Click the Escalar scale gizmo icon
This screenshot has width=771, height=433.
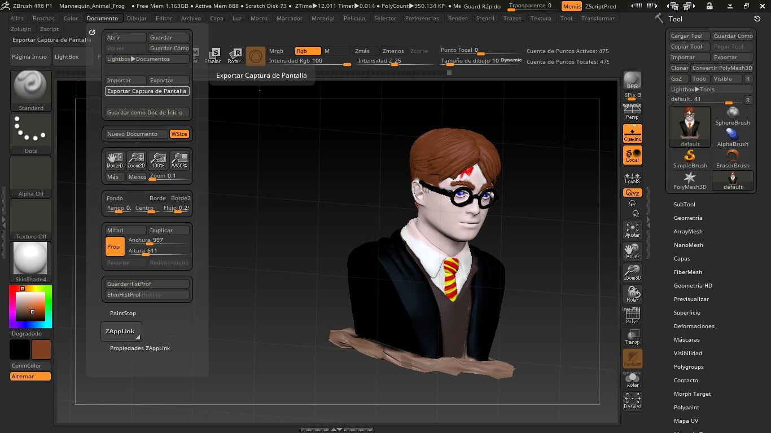coord(213,56)
